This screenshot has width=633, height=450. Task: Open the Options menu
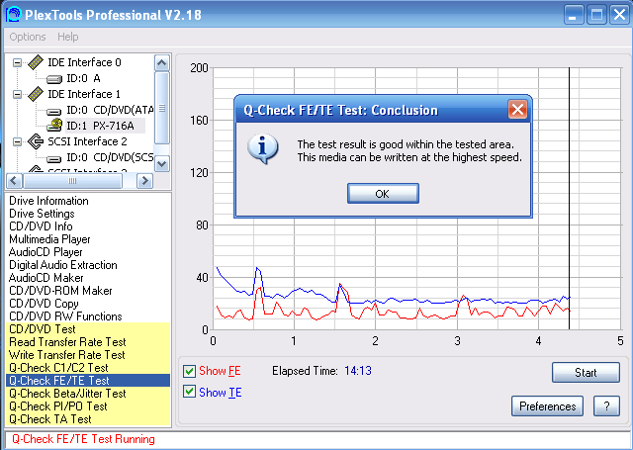point(28,37)
